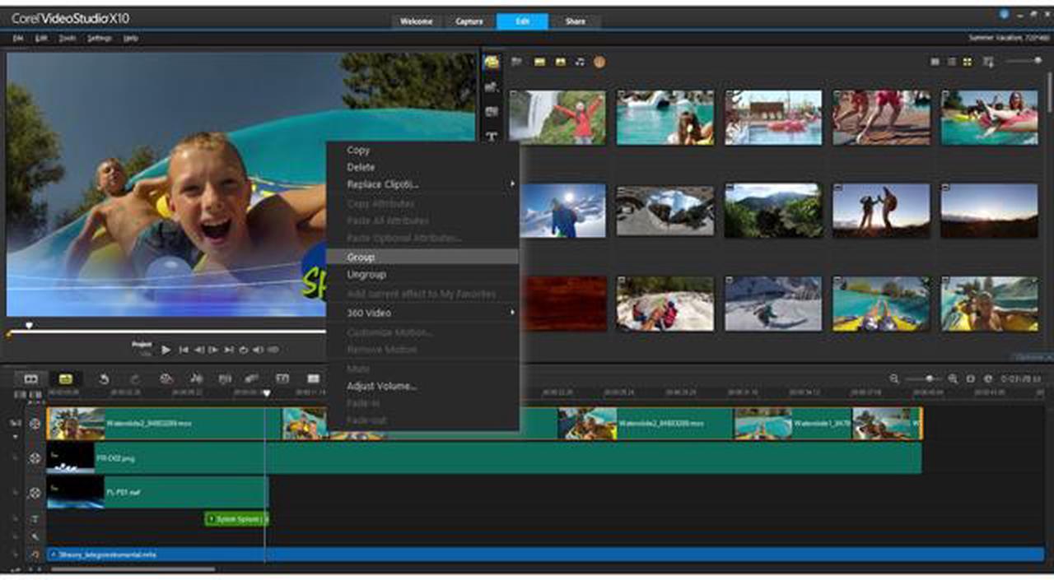The height and width of the screenshot is (580, 1054).
Task: Open Track Motion tool
Action: (x=253, y=378)
